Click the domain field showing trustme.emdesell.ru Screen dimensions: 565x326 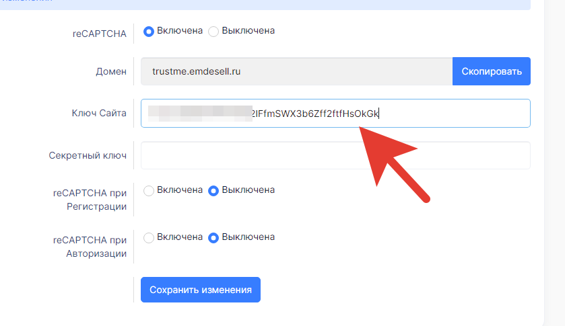click(x=296, y=71)
